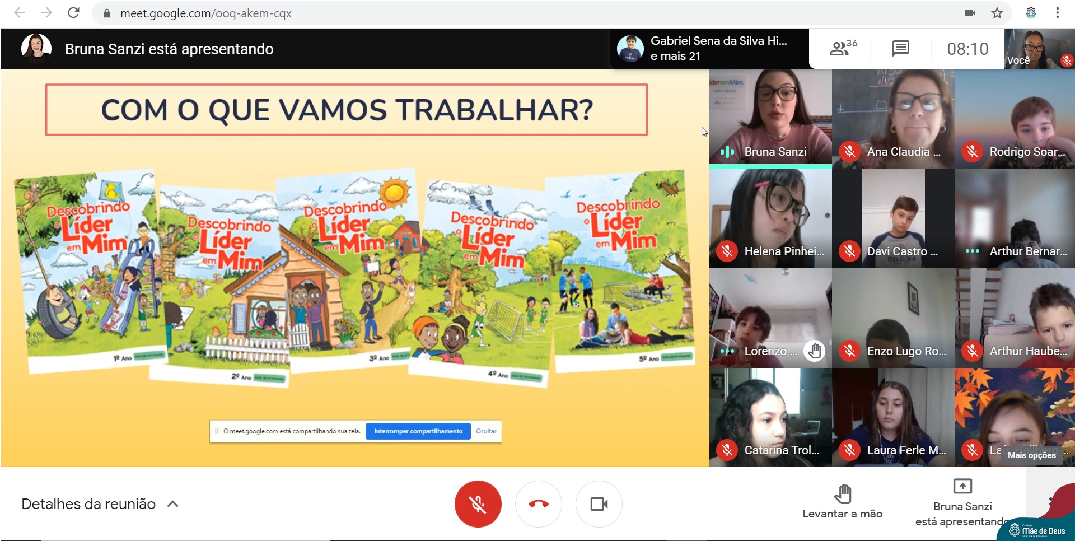Open the chat messages icon
The image size is (1075, 541).
[x=900, y=49]
